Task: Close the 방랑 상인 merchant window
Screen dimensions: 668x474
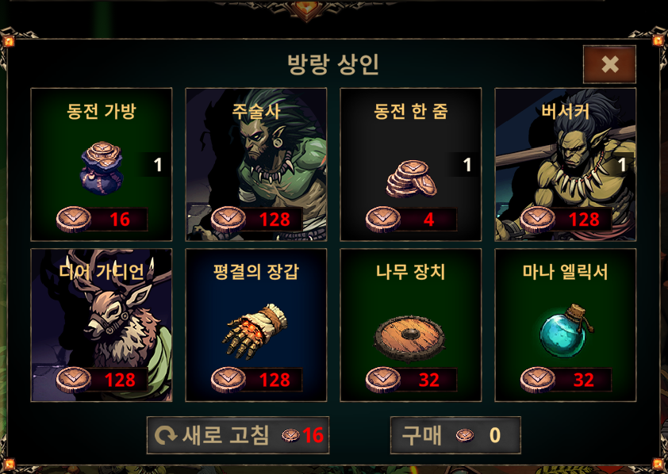Action: click(609, 65)
